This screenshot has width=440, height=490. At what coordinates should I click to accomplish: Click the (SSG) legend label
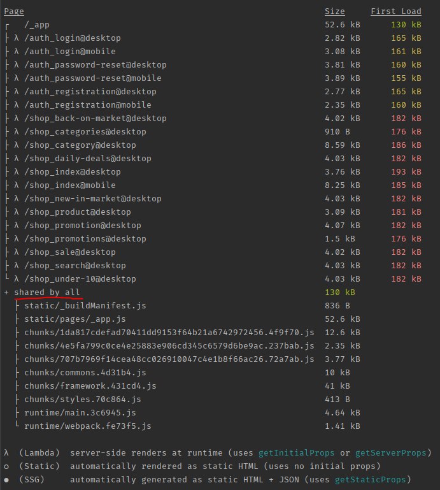(x=32, y=480)
